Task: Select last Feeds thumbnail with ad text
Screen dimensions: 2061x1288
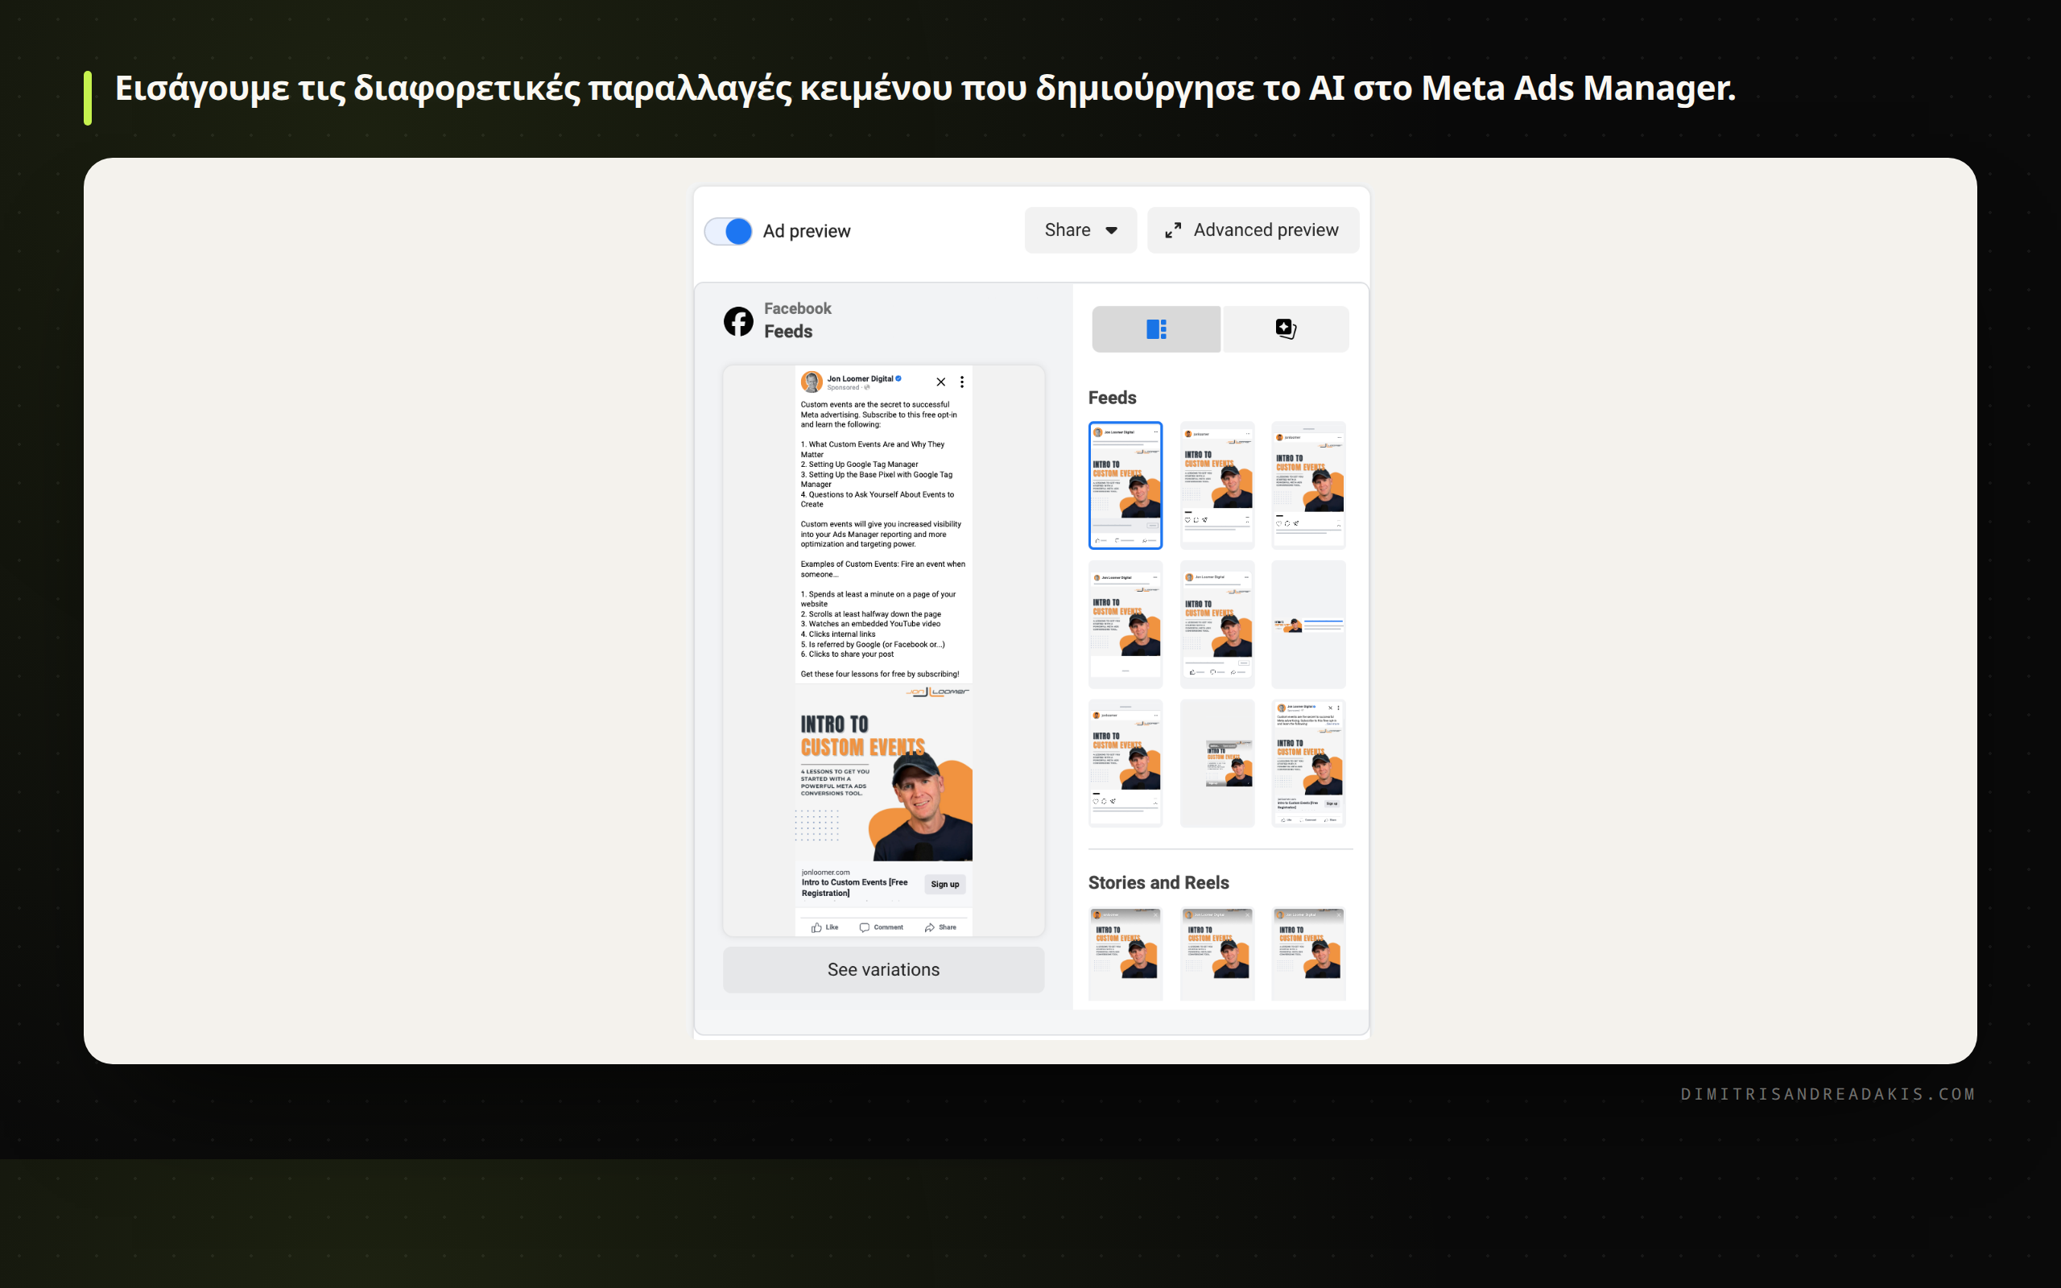Action: tap(1308, 762)
